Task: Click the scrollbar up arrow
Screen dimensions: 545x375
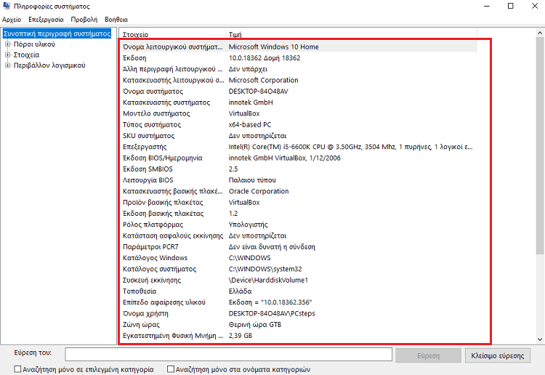Action: [539, 33]
